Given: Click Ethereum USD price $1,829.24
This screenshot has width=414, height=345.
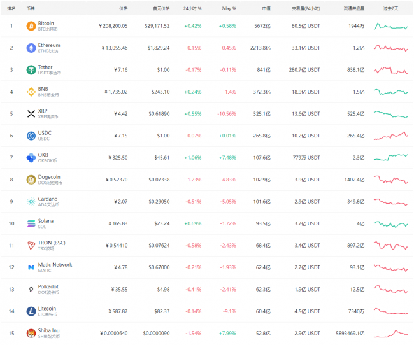Looking at the screenshot, I should [159, 48].
